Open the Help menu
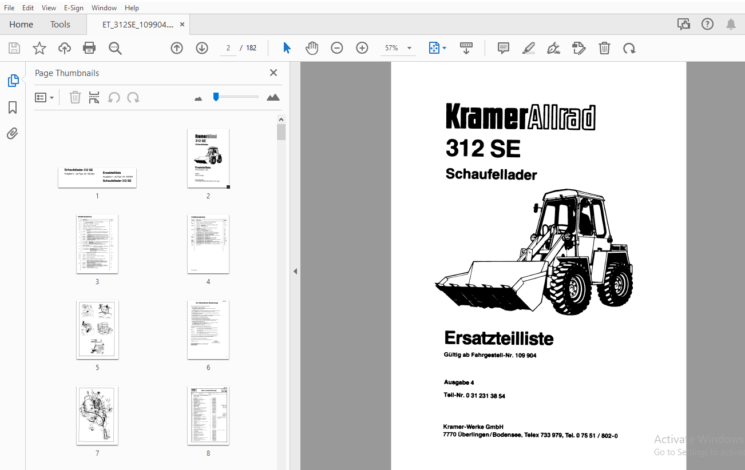The height and width of the screenshot is (470, 745). (x=132, y=8)
